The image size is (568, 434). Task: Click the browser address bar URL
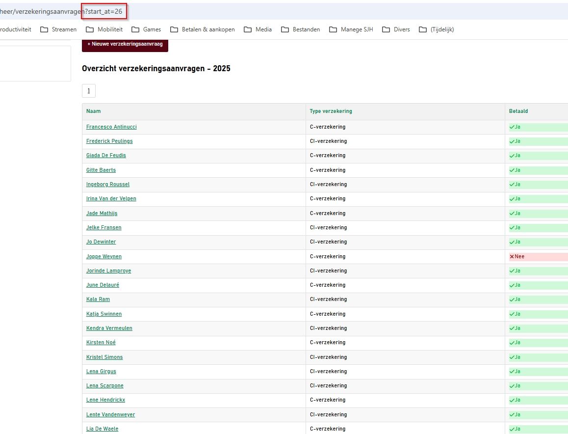[x=61, y=11]
